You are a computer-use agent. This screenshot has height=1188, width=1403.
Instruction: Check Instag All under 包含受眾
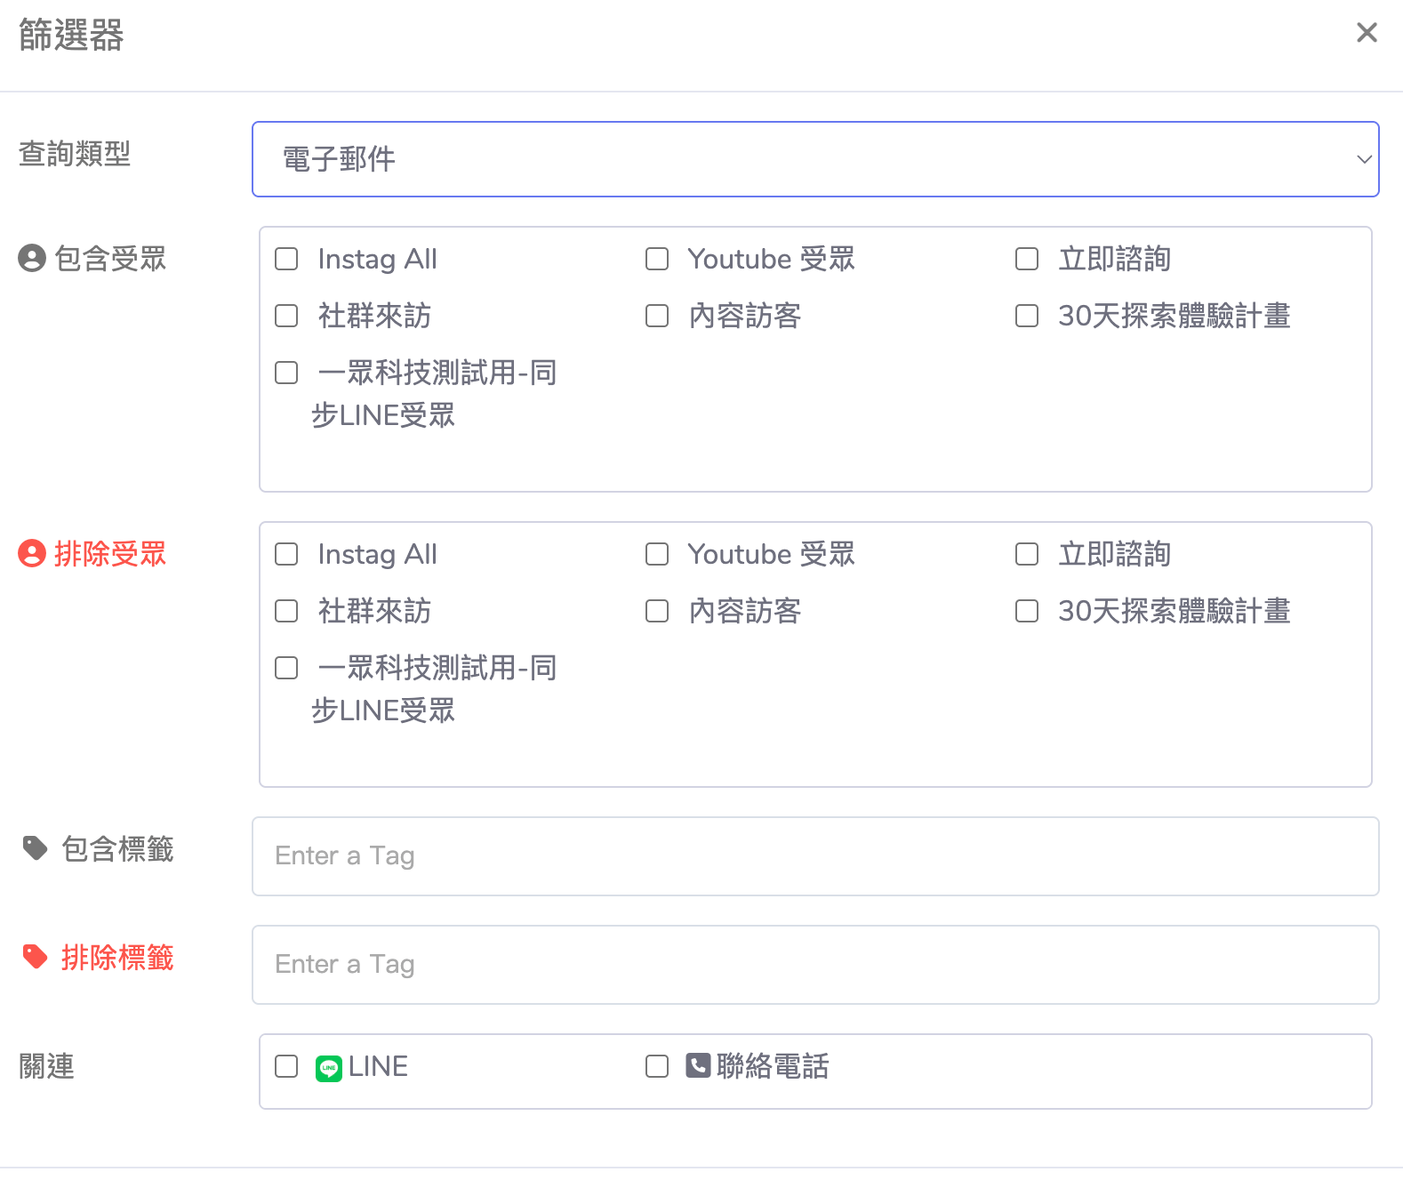click(286, 259)
